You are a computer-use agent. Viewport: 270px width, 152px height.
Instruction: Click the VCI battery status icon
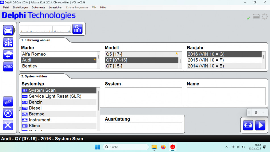[256, 17]
